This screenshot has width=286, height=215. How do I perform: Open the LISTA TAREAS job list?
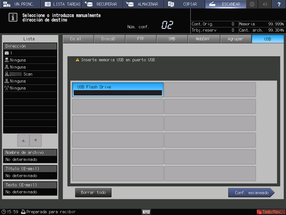point(61,4)
